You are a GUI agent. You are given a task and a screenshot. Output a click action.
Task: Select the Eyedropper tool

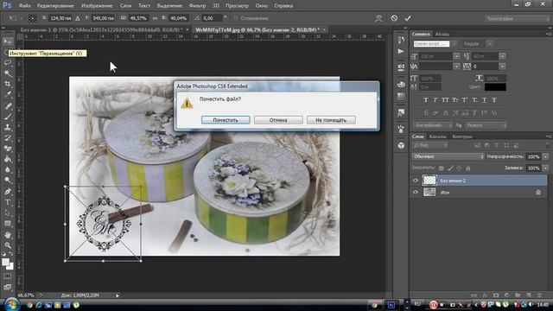pos(8,94)
